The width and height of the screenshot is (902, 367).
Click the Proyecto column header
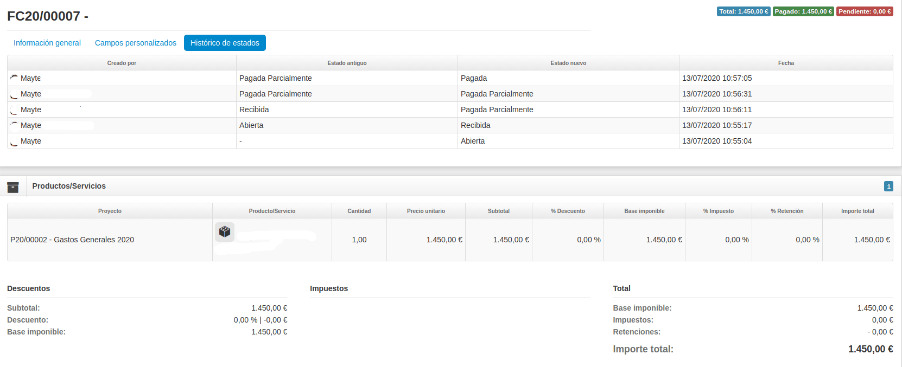pos(110,211)
